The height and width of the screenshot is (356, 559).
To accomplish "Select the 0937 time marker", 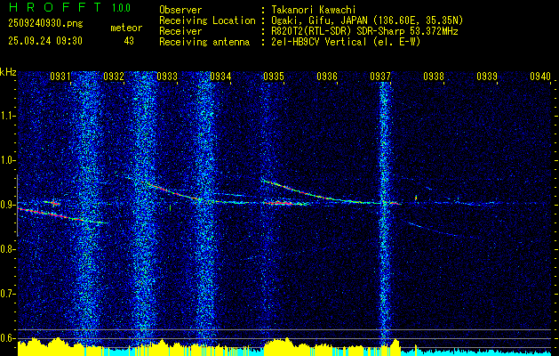I will click(x=380, y=77).
